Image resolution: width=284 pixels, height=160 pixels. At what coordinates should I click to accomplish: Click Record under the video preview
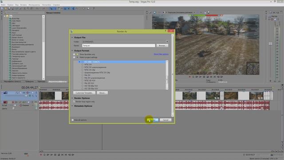tap(190, 77)
